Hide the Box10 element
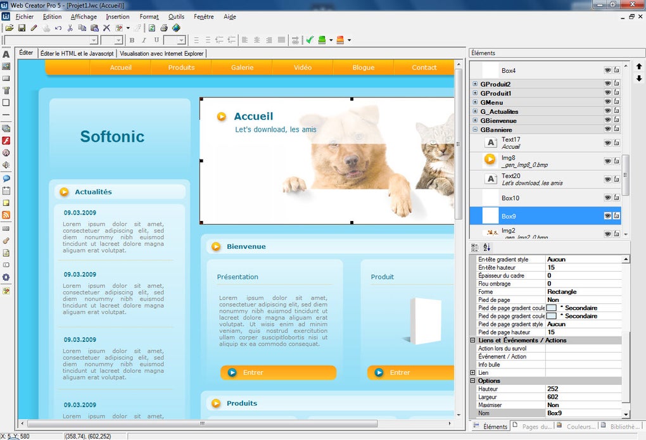646x440 pixels. [607, 198]
